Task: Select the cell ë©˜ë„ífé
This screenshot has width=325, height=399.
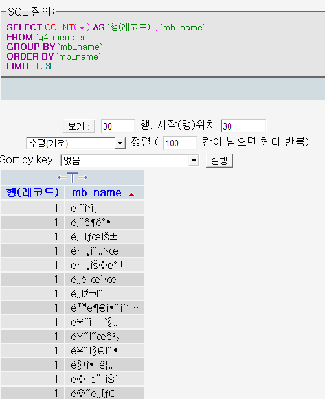Action: click(x=105, y=393)
